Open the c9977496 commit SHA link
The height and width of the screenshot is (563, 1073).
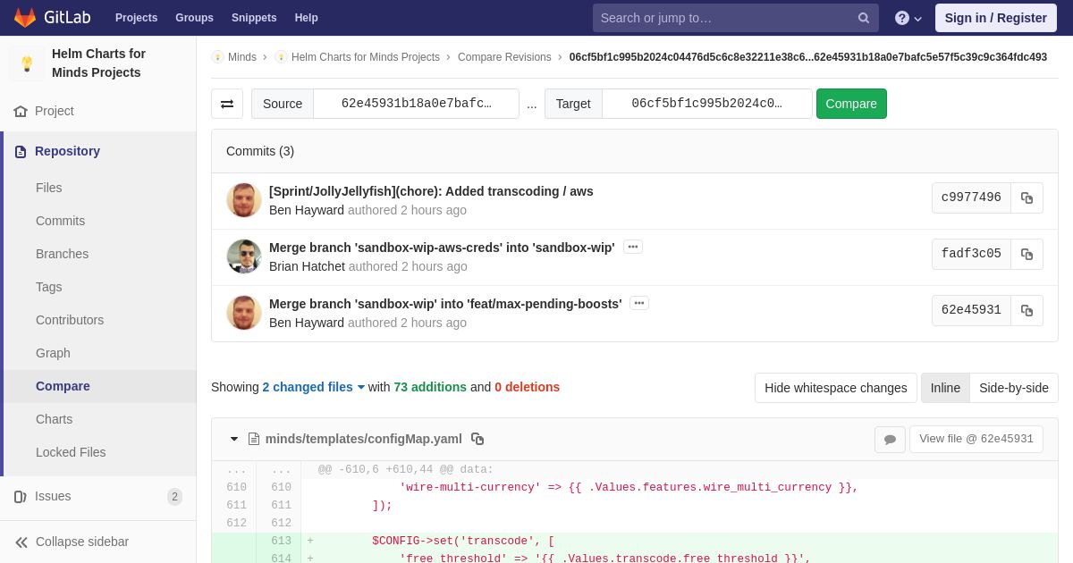click(x=971, y=197)
